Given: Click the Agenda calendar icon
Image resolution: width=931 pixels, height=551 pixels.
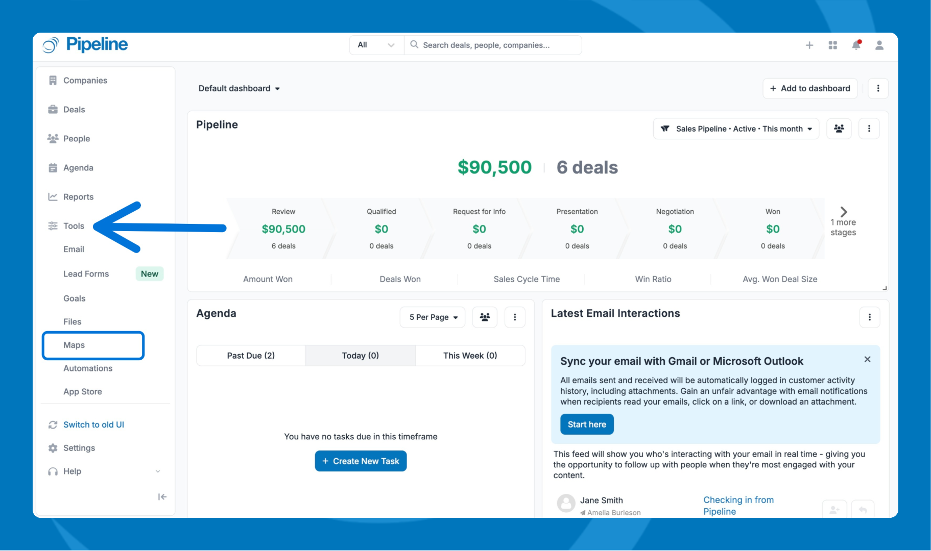Looking at the screenshot, I should [x=53, y=167].
